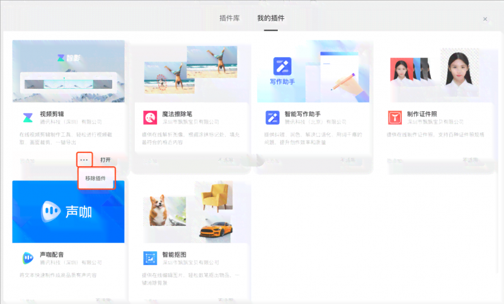Screen dimensions: 504x304
Task: Select the 我的插件 tab
Action: (271, 18)
